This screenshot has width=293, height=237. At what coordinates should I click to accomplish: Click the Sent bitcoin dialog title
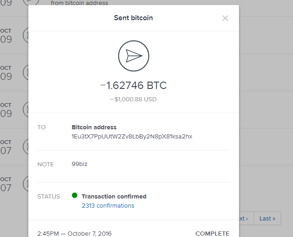point(133,18)
